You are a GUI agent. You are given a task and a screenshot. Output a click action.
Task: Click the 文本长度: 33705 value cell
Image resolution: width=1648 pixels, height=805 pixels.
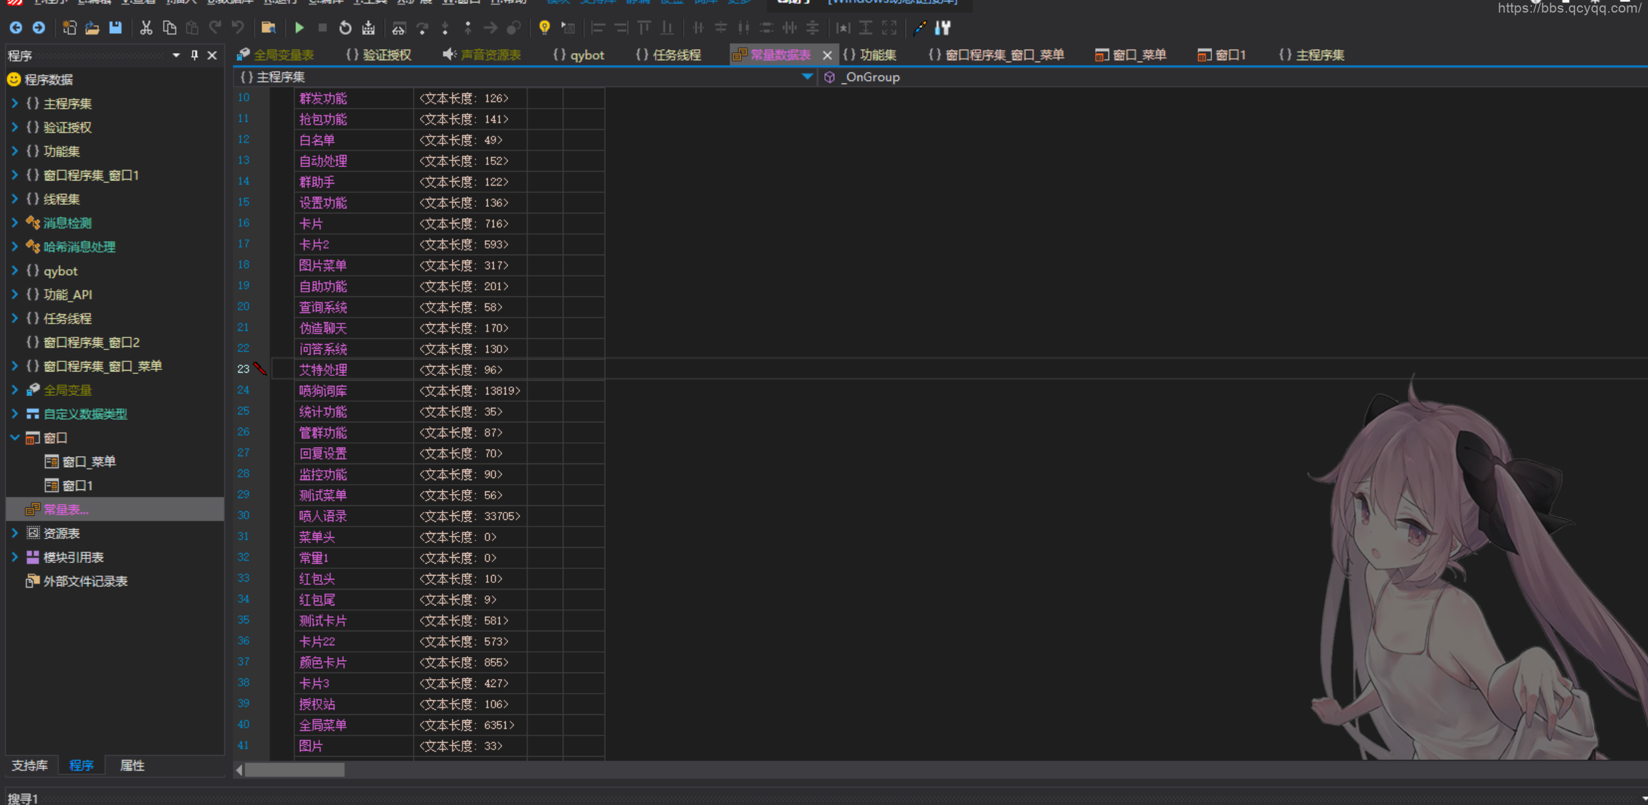tap(470, 517)
